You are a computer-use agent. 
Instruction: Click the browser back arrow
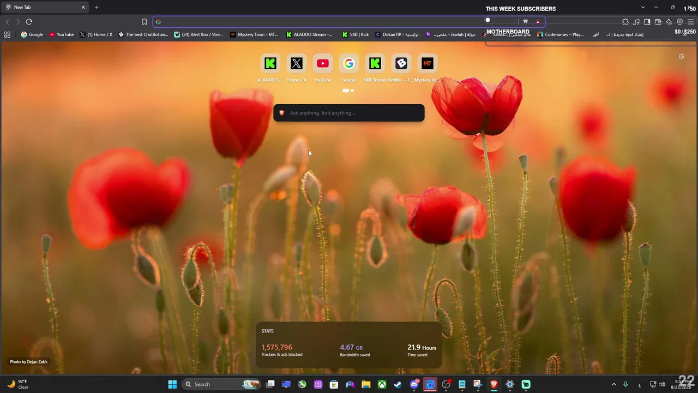7,22
